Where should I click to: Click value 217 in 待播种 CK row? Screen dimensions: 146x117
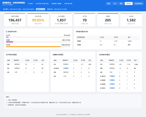(82, 64)
